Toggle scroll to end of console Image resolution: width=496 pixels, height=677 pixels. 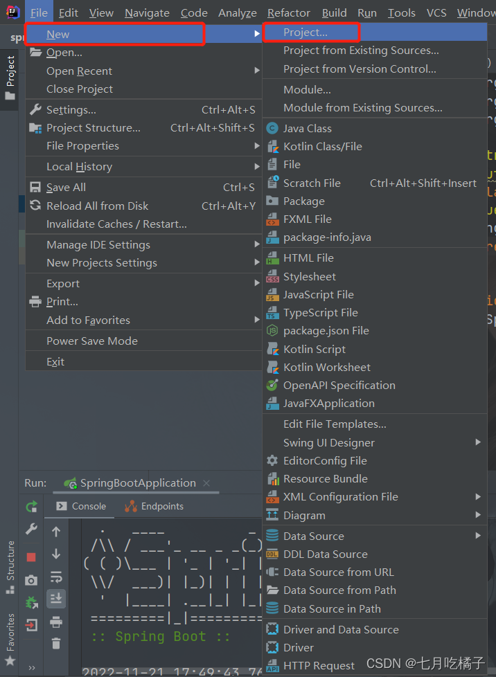[x=56, y=598]
